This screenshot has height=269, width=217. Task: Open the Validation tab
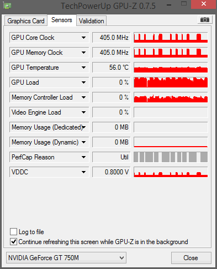(x=92, y=21)
